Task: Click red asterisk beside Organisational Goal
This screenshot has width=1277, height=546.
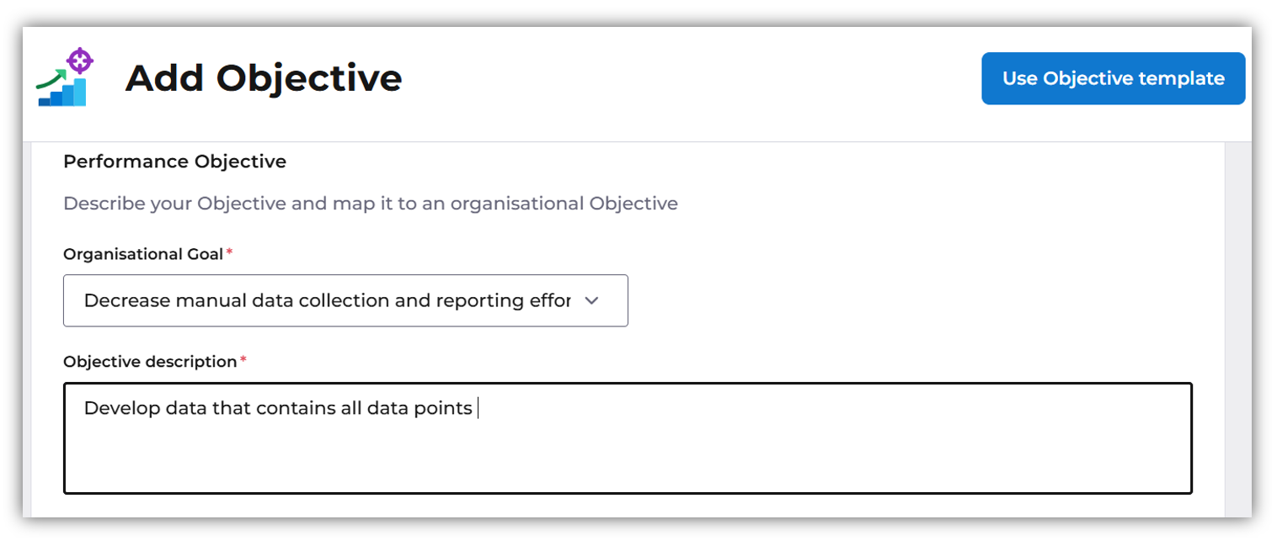Action: (229, 252)
